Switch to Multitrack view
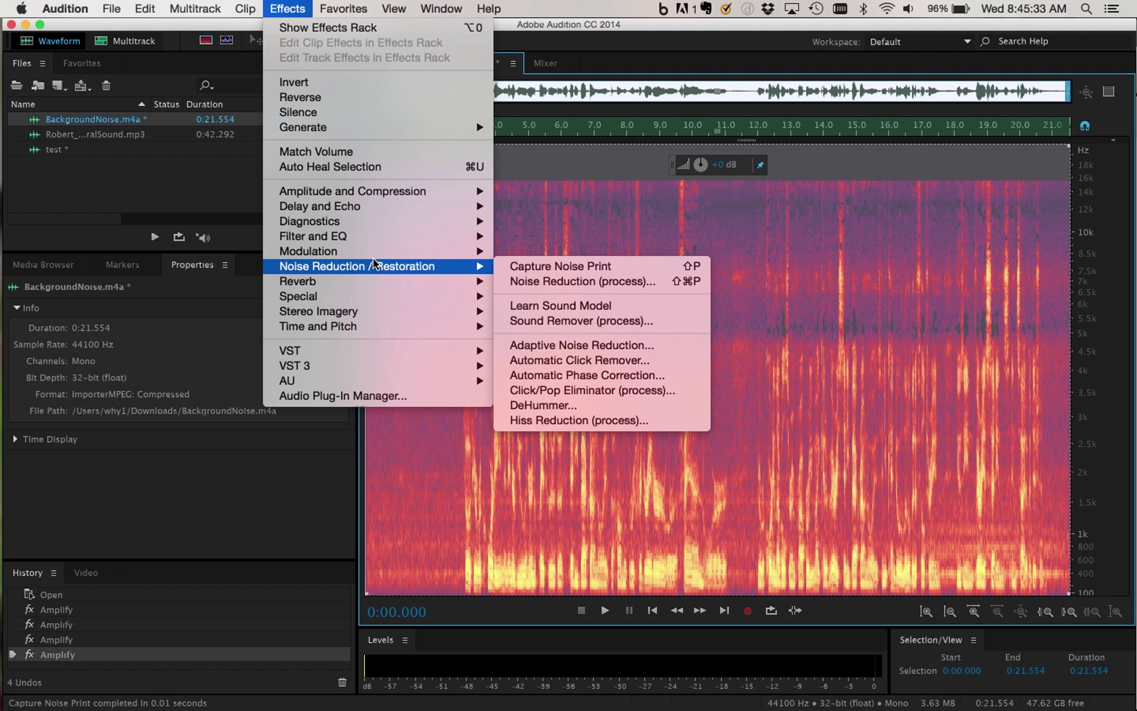Image resolution: width=1137 pixels, height=711 pixels. (126, 41)
